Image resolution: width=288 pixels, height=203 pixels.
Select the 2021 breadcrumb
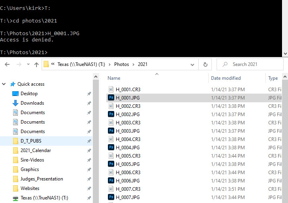(x=142, y=64)
